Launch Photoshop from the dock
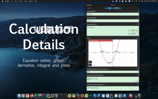 [91, 96]
